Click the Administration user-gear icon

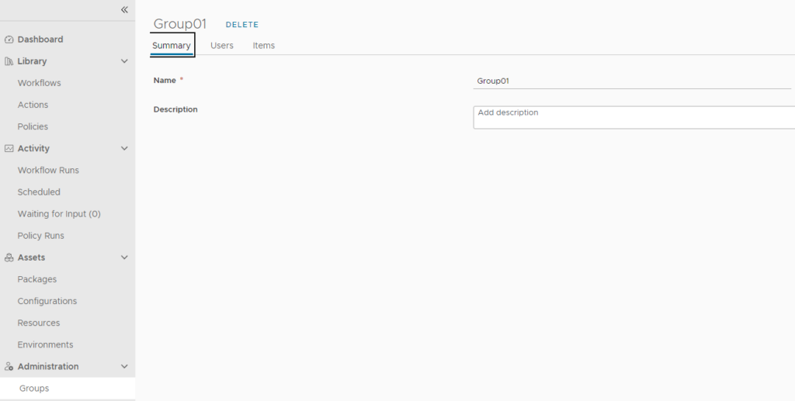(9, 367)
